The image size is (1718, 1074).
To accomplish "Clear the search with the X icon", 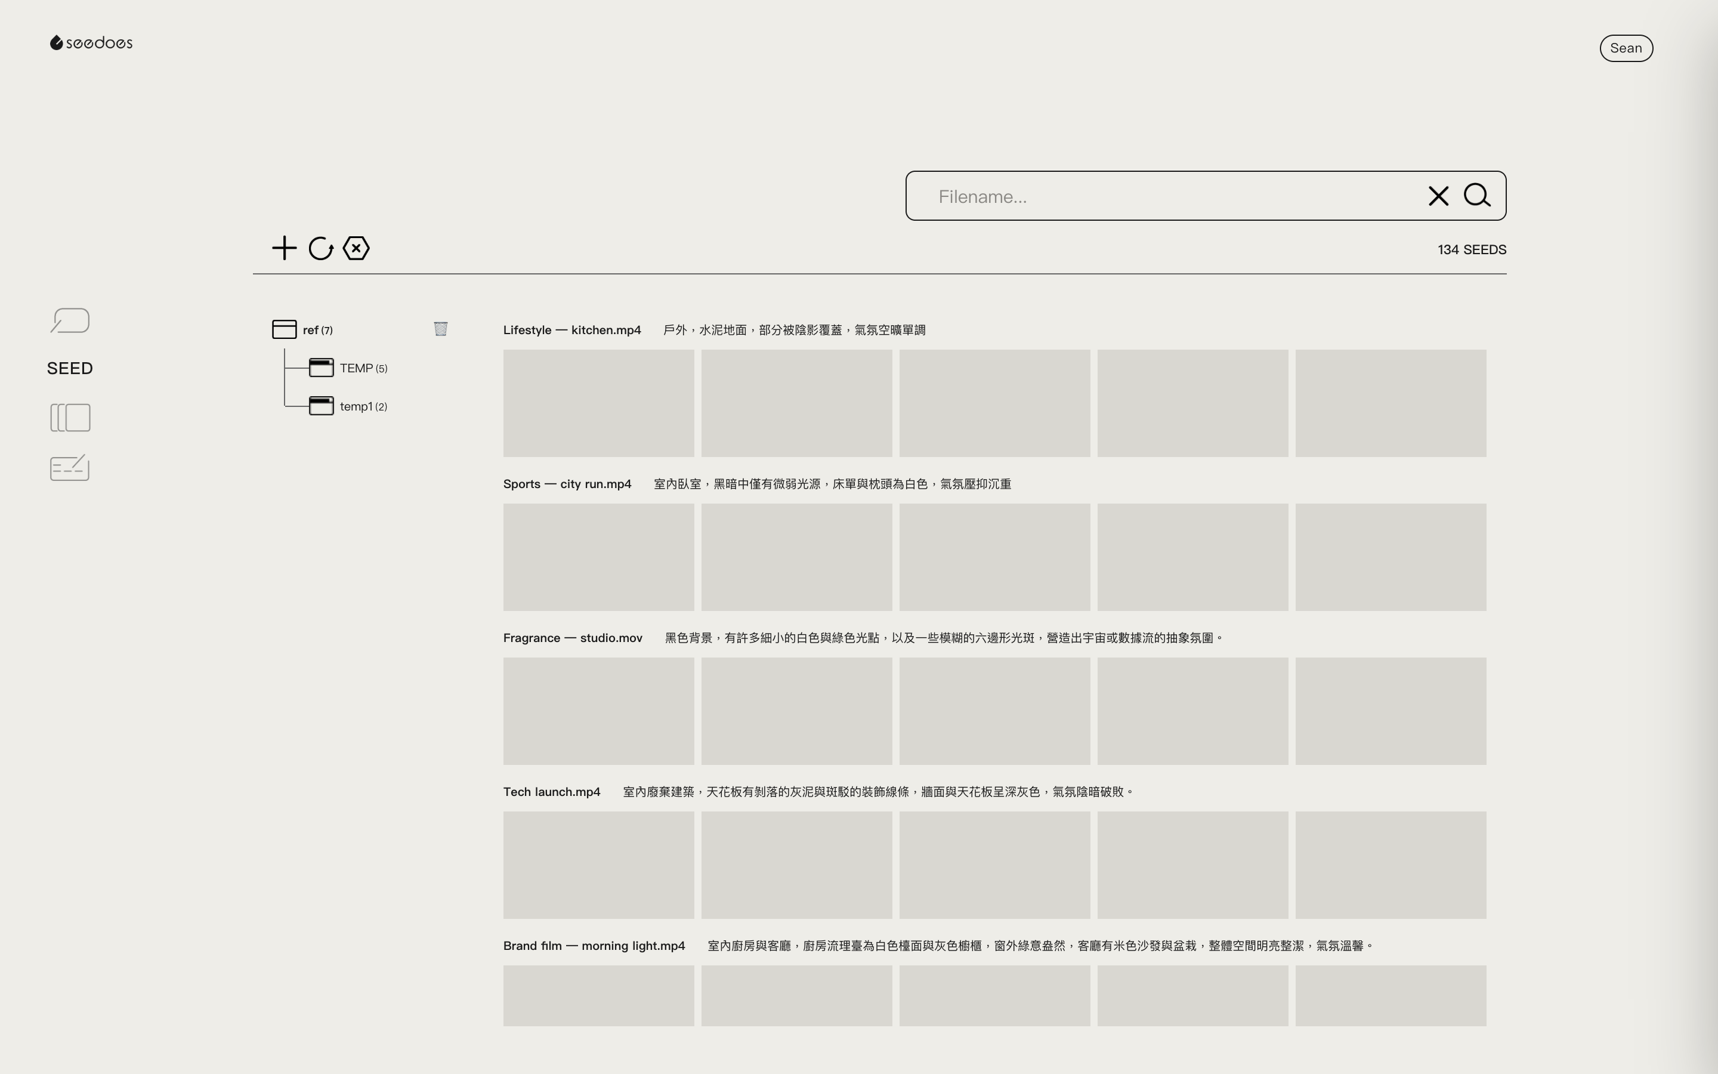I will point(1438,196).
